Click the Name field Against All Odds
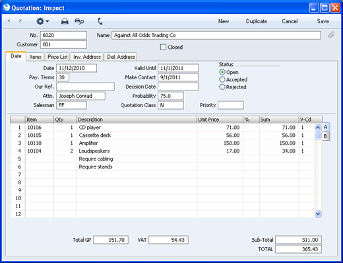This screenshot has width=343, height=263. tap(216, 35)
